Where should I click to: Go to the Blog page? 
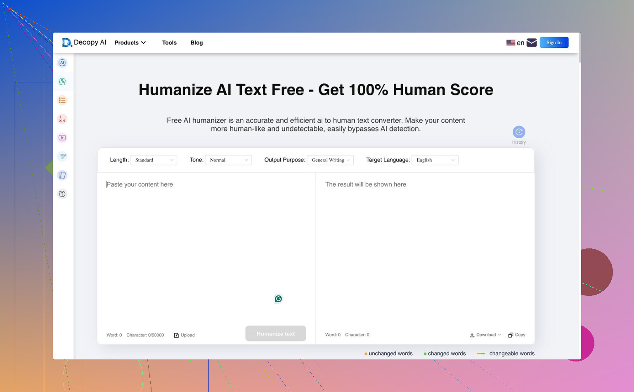(x=196, y=43)
